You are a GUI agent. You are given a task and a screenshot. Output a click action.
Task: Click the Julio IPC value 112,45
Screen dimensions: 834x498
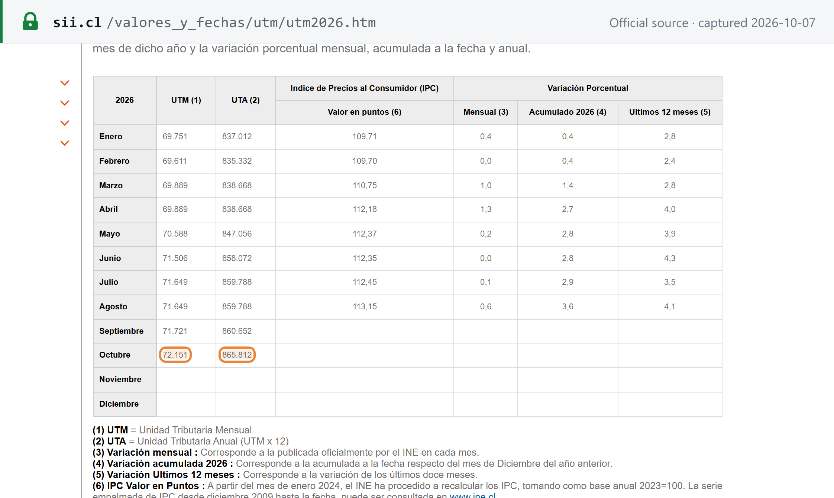(x=365, y=282)
